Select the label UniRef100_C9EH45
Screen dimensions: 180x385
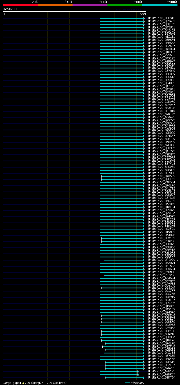coord(161,154)
